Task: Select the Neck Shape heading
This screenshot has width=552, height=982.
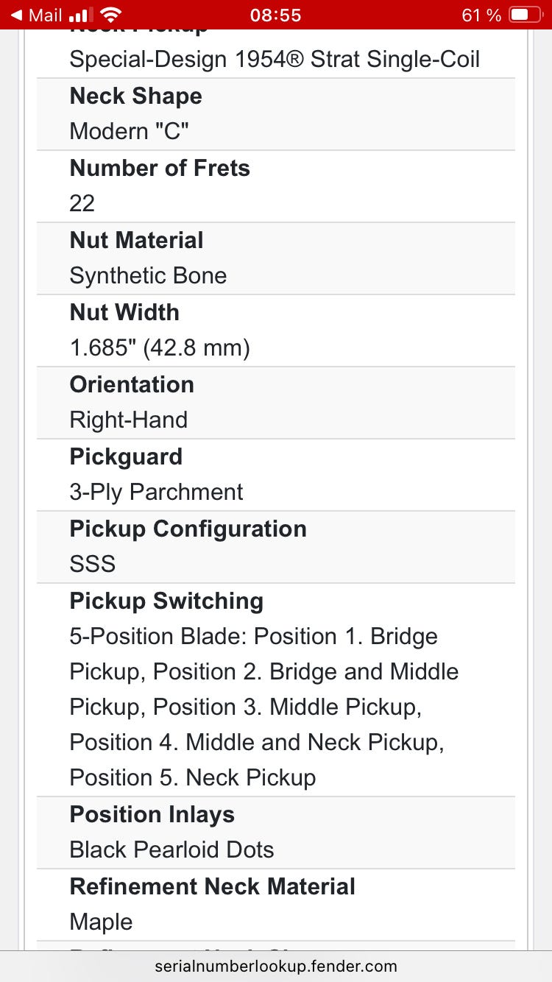Action: pyautogui.click(x=135, y=96)
